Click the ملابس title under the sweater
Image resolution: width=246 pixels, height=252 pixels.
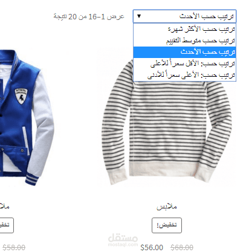tap(167, 207)
